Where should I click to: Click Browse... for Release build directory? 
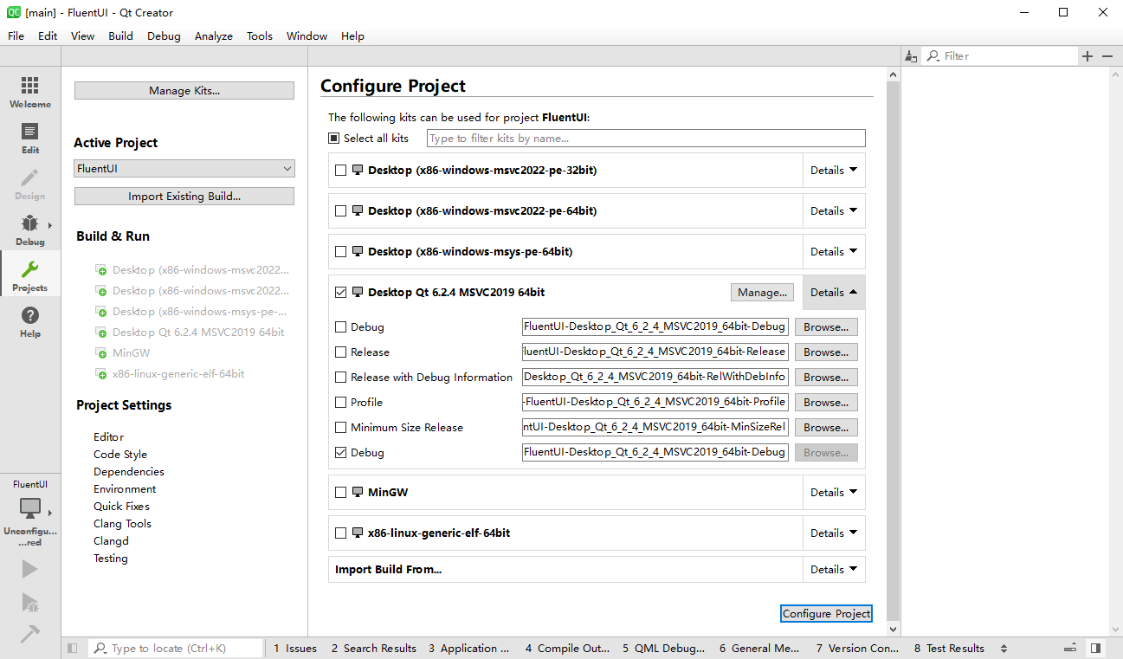(x=826, y=352)
